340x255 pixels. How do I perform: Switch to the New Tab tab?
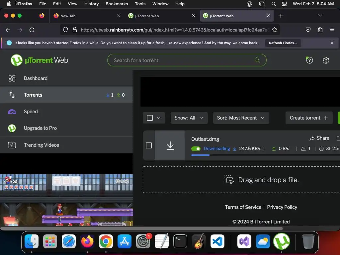tap(87, 16)
